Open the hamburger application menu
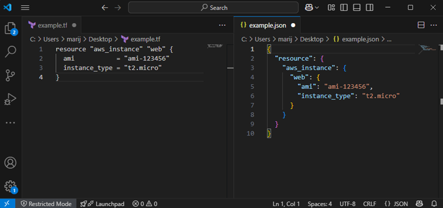443x208 pixels. point(25,8)
